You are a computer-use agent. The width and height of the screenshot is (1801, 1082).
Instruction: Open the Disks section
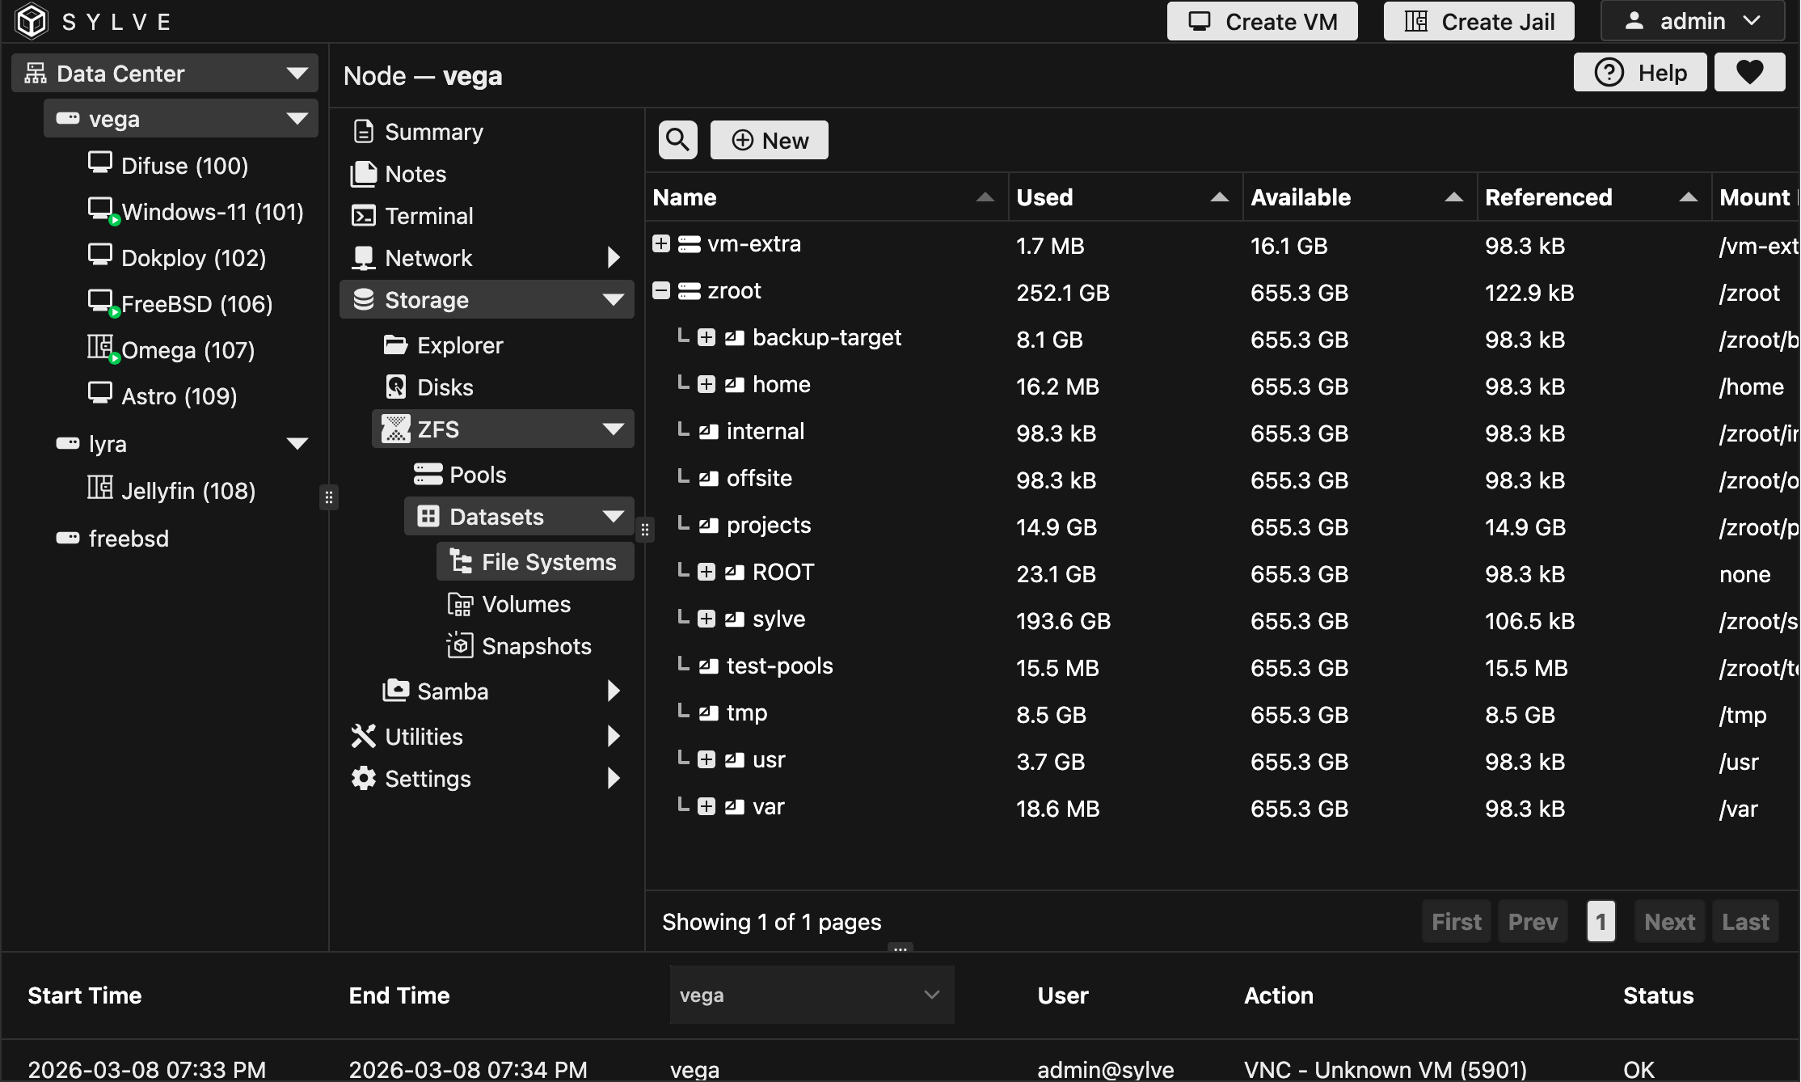tap(445, 387)
